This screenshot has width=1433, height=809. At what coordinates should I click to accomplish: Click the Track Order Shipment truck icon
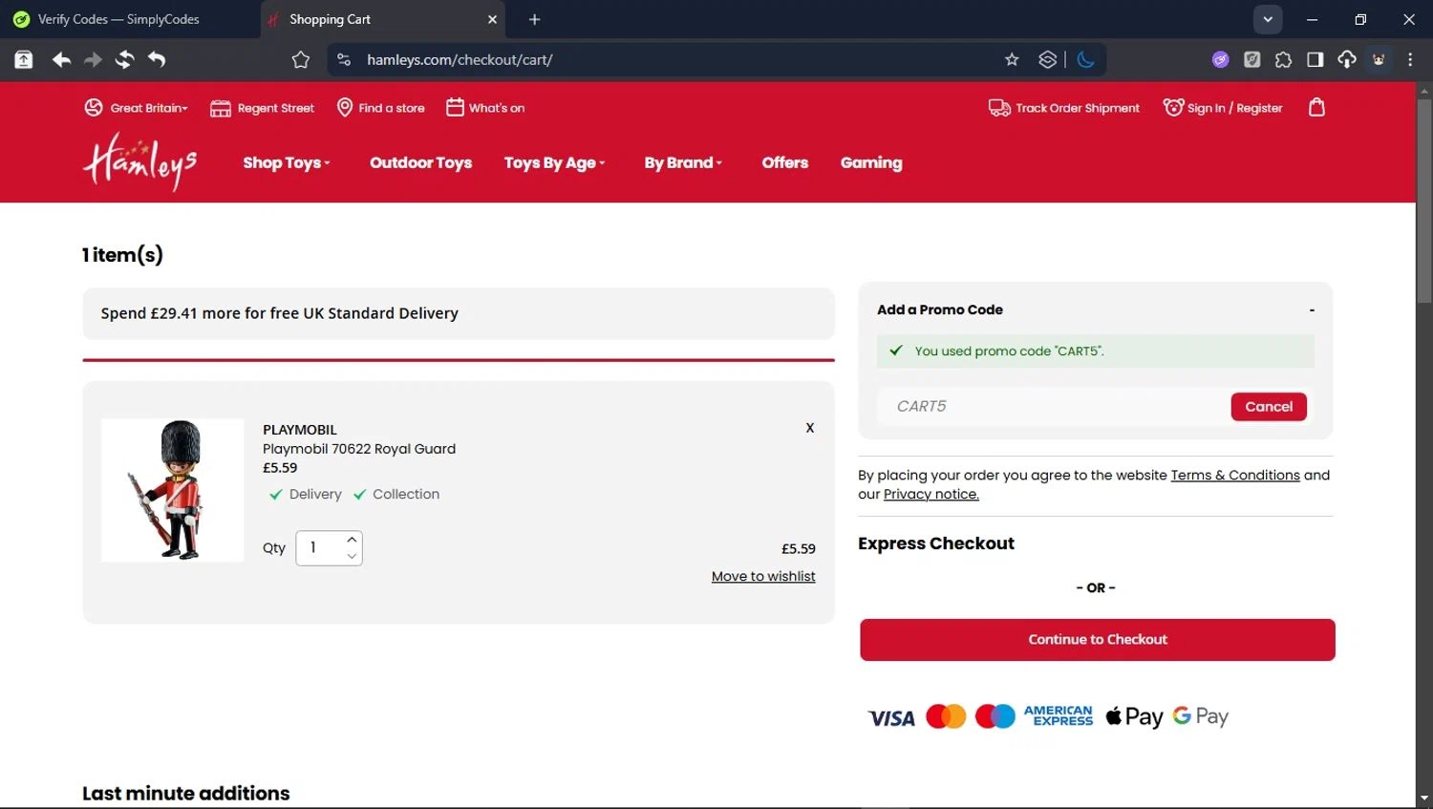(999, 108)
